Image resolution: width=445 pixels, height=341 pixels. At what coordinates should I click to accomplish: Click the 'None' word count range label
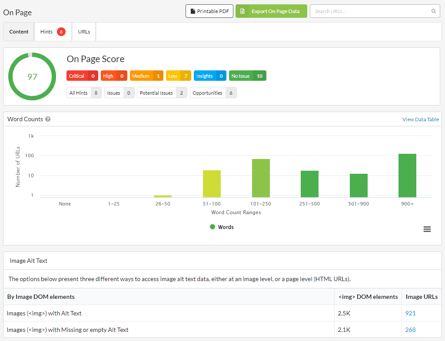[x=65, y=204]
